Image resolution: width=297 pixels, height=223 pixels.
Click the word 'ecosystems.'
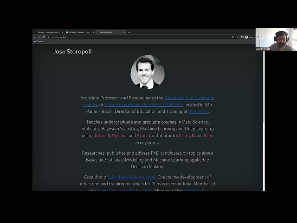148,143
